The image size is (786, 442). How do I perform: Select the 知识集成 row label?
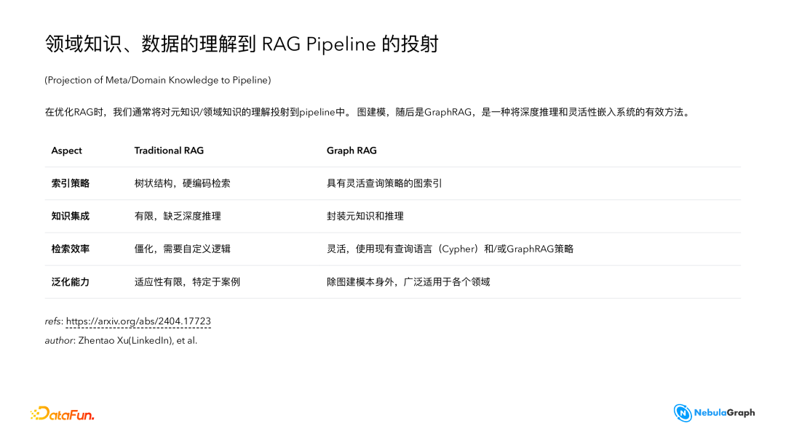tap(69, 216)
